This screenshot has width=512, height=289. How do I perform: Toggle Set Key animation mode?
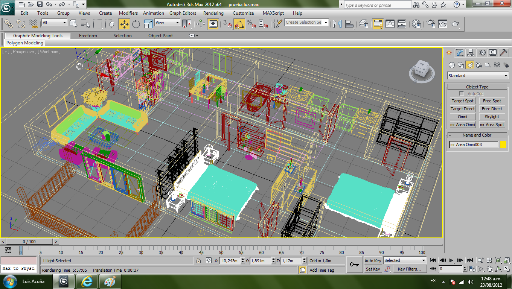[373, 269]
